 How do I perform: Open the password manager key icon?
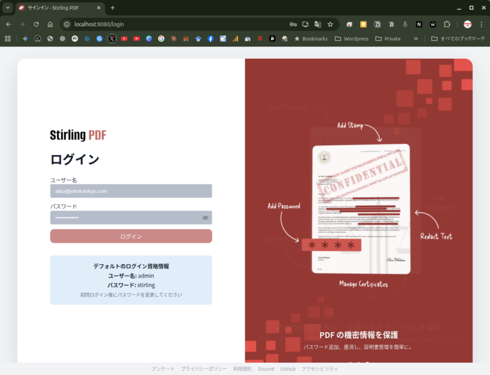click(293, 24)
